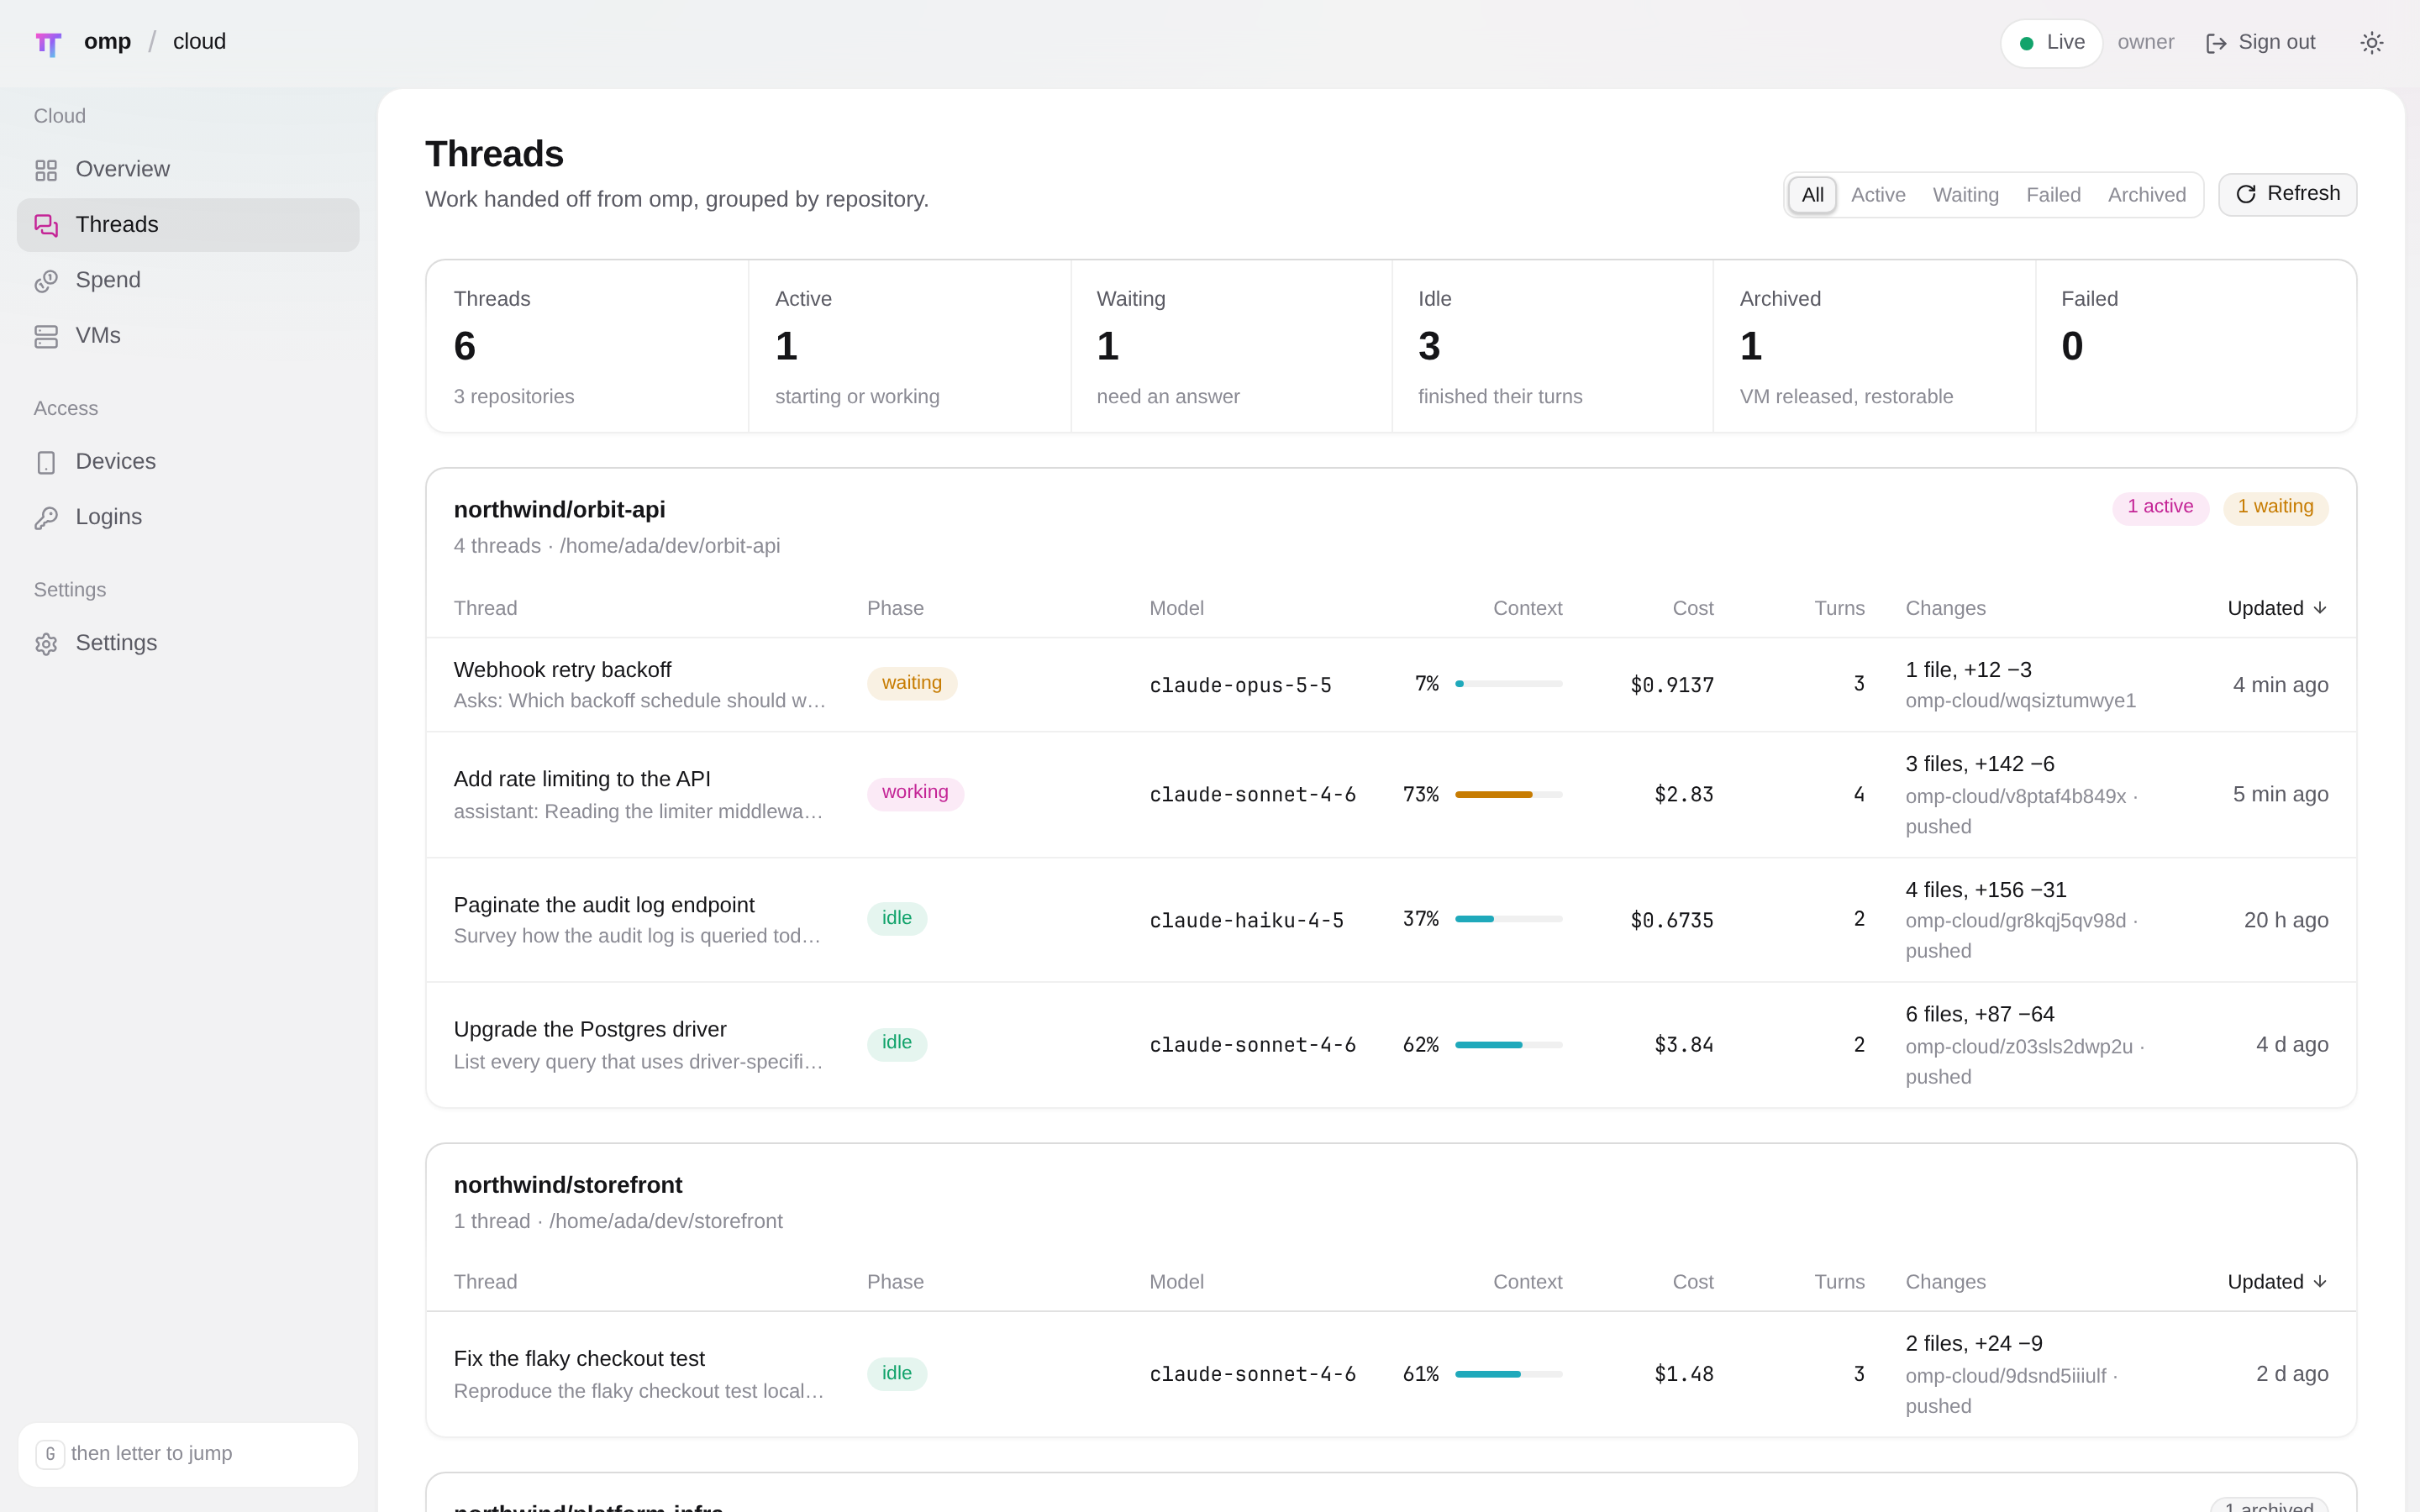
Task: Click the $3.84 cost value
Action: pos(1684,1045)
